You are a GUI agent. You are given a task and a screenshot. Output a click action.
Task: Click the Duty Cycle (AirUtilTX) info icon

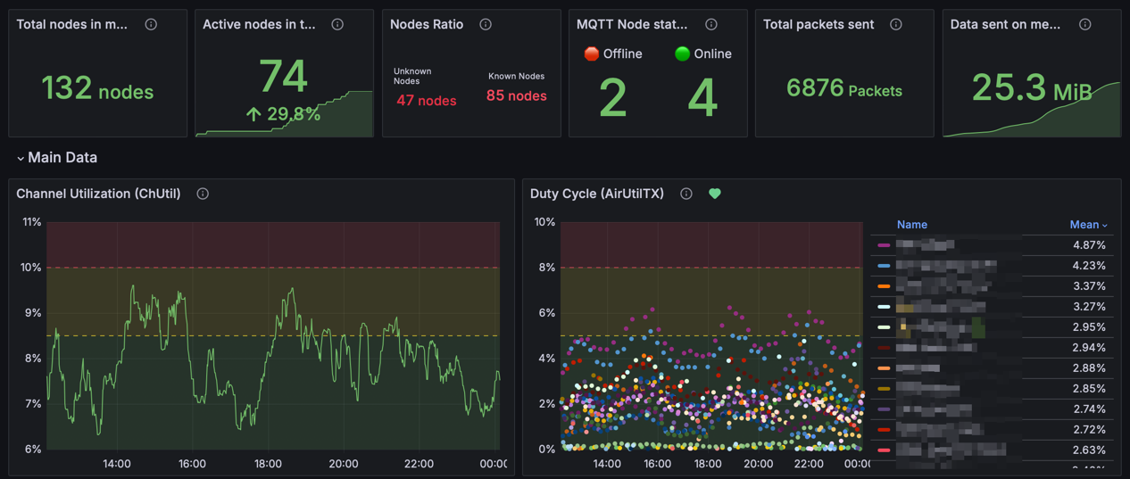686,194
